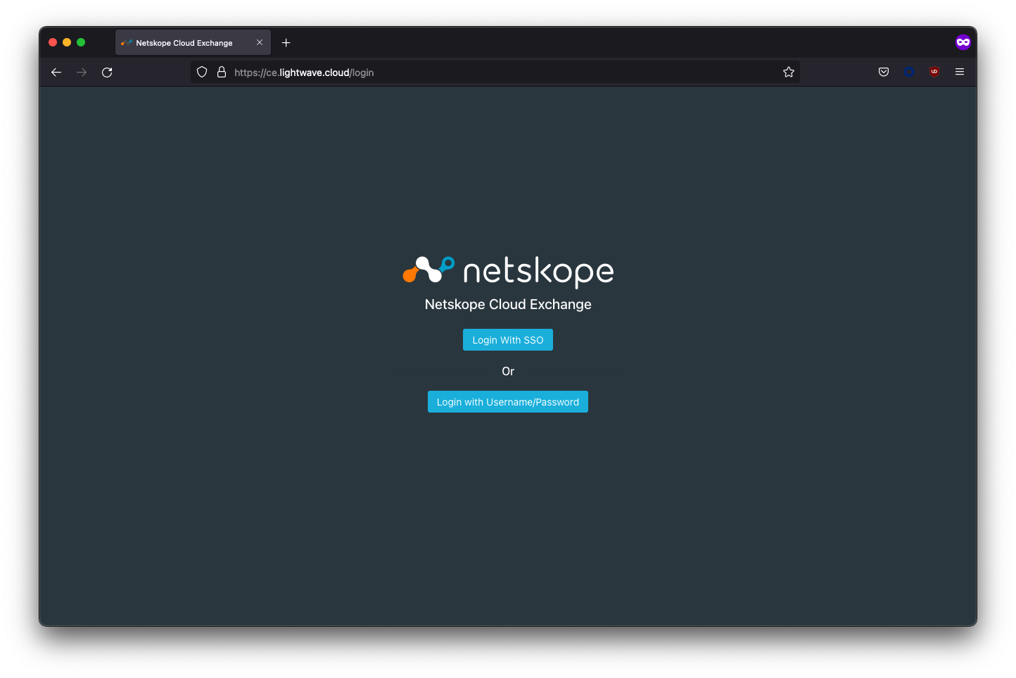Click the forward navigation arrow
Screen dimensions: 1016x678
click(x=82, y=73)
